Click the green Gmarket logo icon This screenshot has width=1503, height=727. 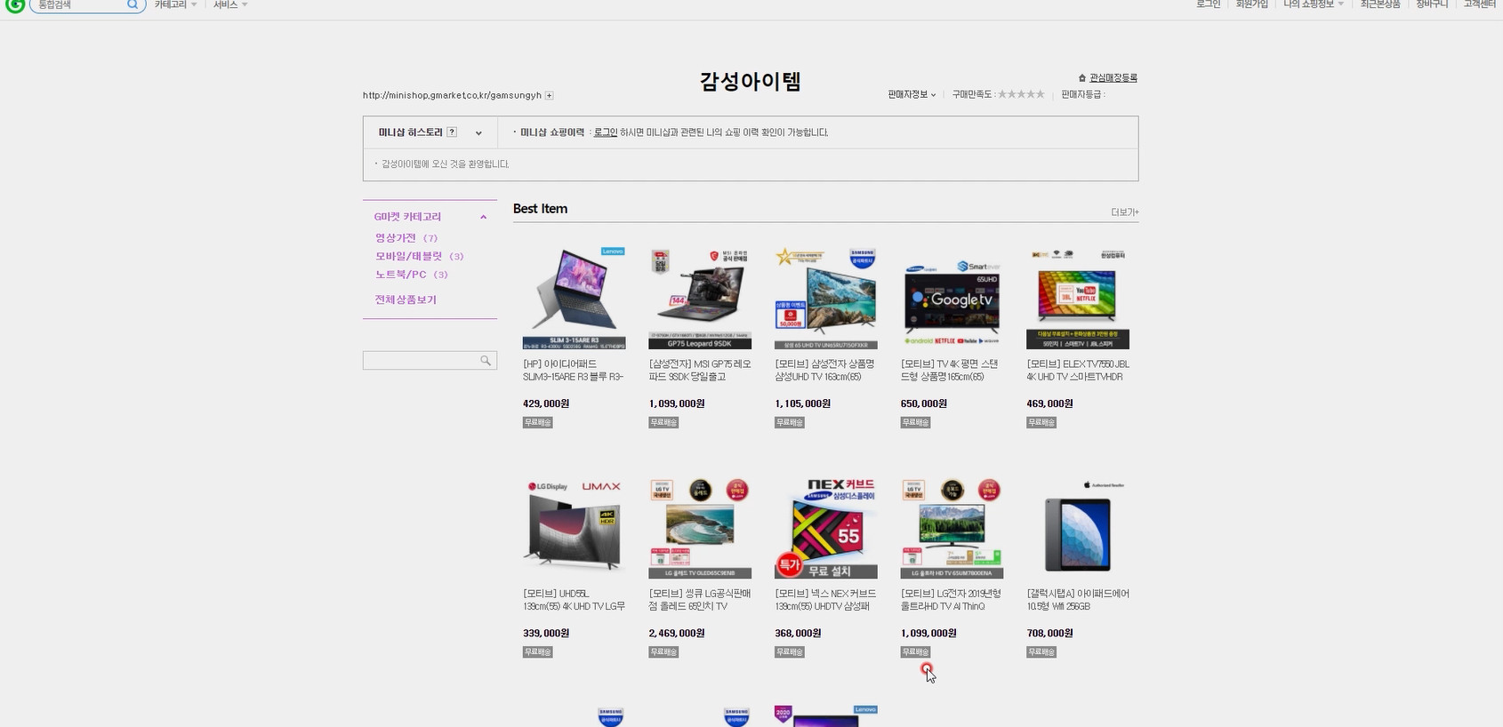[x=14, y=5]
